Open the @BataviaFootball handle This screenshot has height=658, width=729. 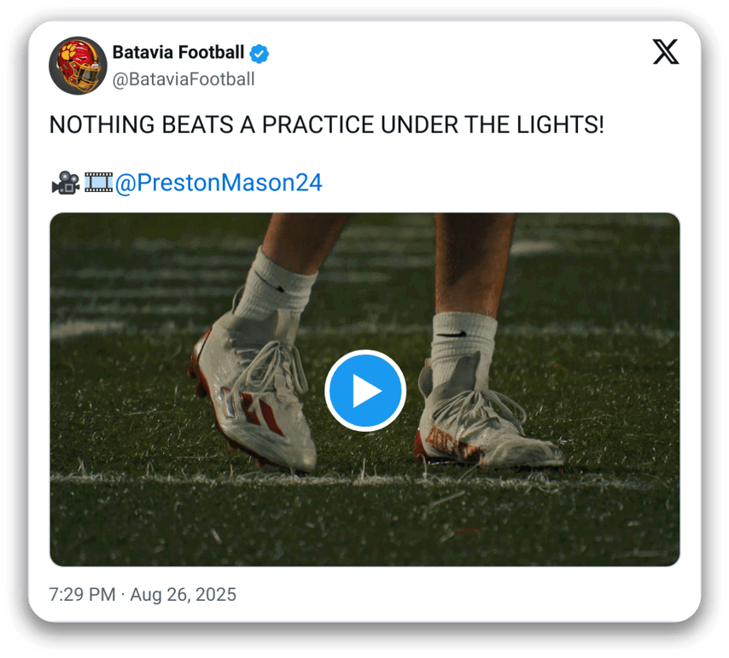coord(184,79)
